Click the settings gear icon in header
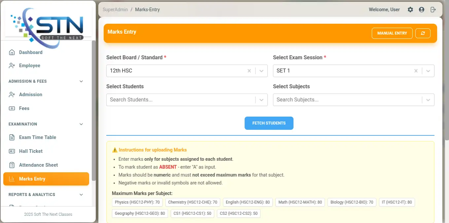449x223 pixels. [410, 10]
